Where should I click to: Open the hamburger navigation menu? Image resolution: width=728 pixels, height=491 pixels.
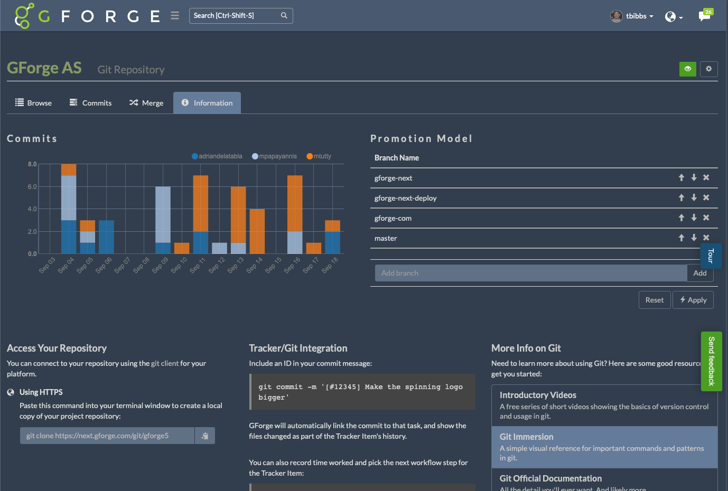point(175,16)
